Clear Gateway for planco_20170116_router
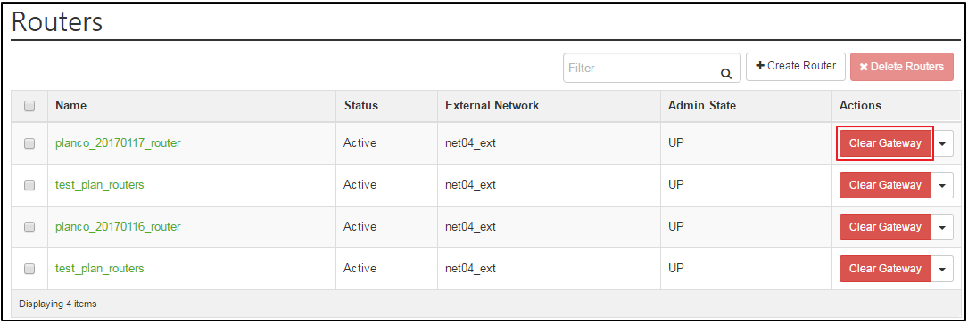Screen dimensions: 968x324 click(x=885, y=227)
